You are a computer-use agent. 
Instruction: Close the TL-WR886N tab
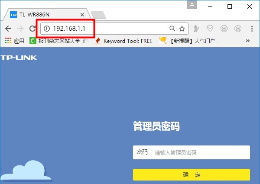point(82,15)
